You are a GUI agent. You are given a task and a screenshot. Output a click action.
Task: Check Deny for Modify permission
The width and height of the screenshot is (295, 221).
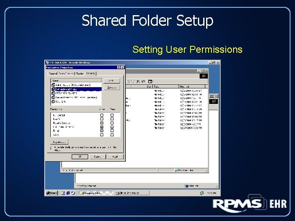click(112, 119)
